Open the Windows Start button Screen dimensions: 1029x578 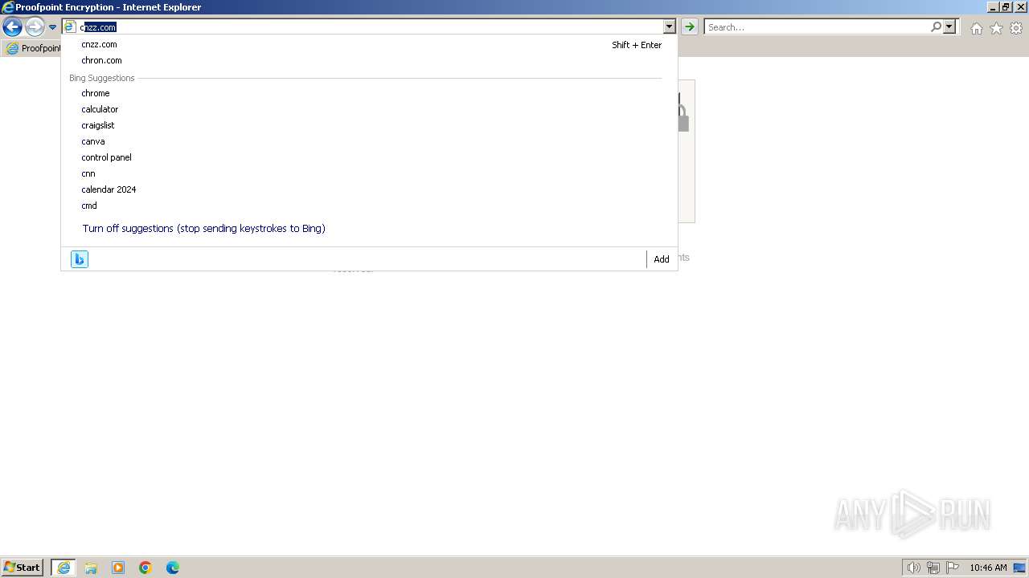pyautogui.click(x=23, y=568)
